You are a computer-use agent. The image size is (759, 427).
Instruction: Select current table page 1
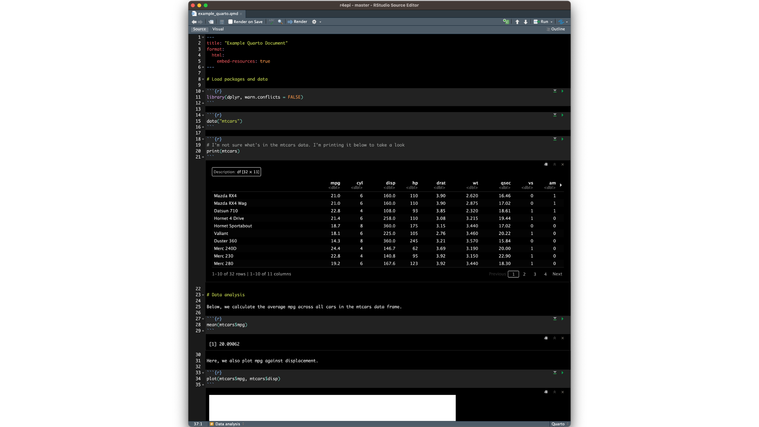click(513, 274)
